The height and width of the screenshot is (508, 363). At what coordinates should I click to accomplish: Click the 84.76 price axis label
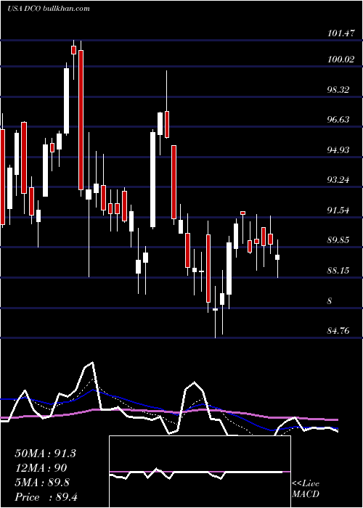(x=338, y=331)
